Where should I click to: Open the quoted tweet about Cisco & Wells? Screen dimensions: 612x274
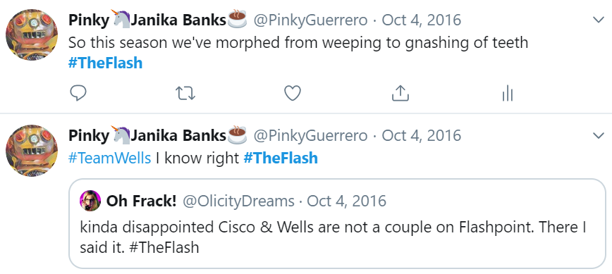pos(337,224)
